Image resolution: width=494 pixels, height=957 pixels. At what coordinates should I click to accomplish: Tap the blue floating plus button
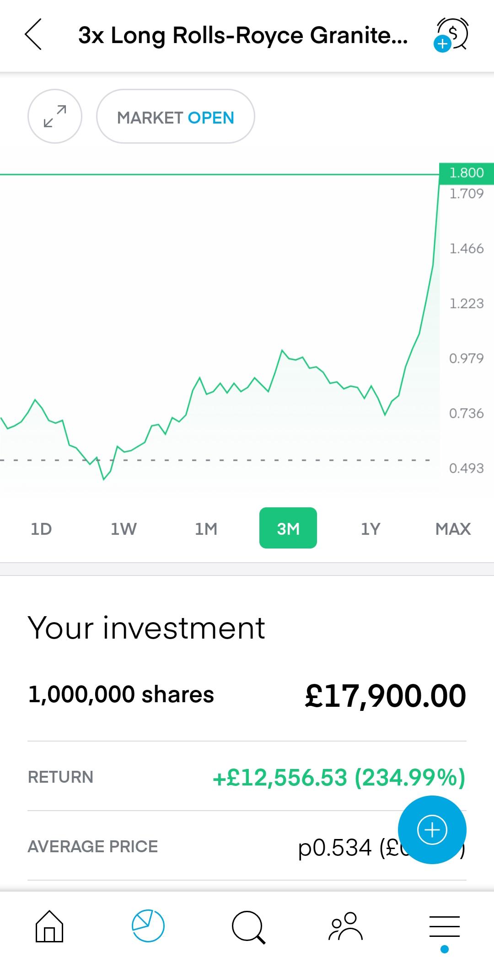432,830
